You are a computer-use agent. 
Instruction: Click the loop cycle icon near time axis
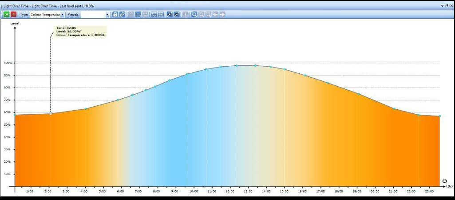[x=445, y=181]
